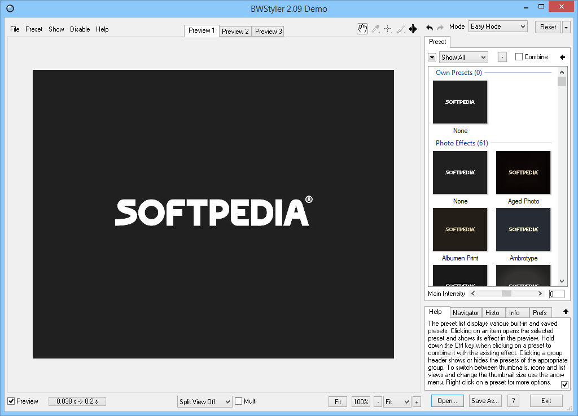Click the Open... button
The width and height of the screenshot is (578, 416).
pyautogui.click(x=447, y=401)
